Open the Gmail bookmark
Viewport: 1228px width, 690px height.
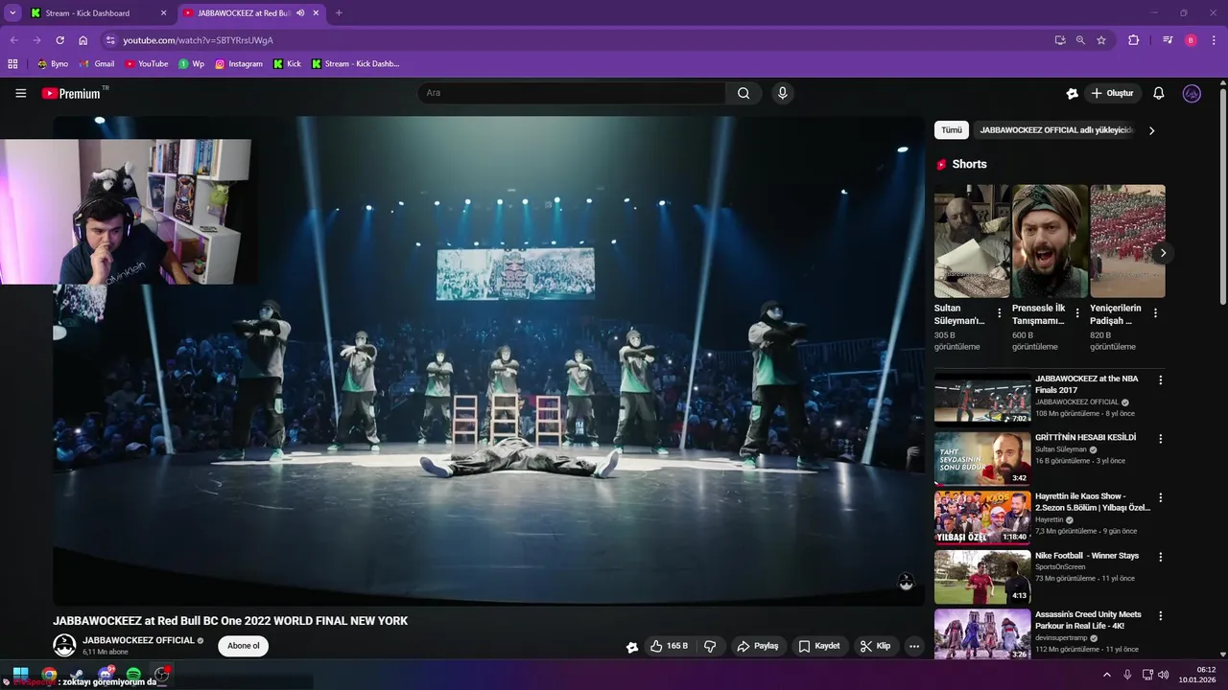97,64
